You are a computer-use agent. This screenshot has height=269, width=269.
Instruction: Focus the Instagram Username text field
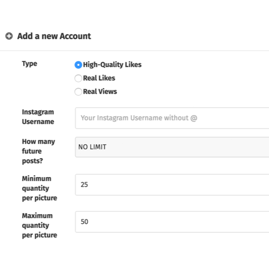(x=172, y=118)
